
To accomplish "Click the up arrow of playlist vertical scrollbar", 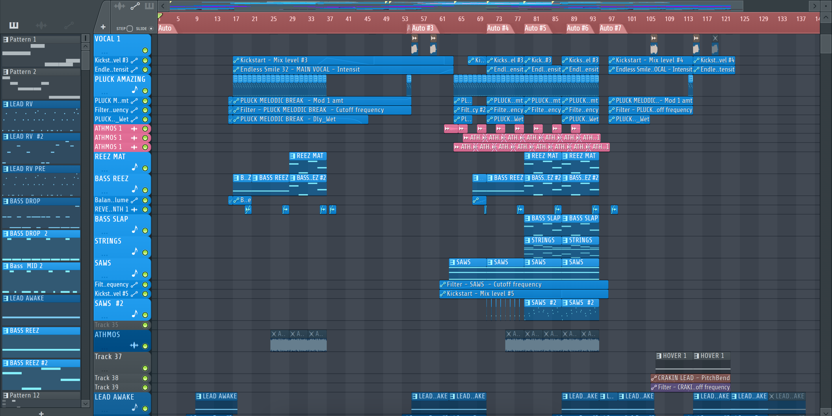I will [x=826, y=17].
